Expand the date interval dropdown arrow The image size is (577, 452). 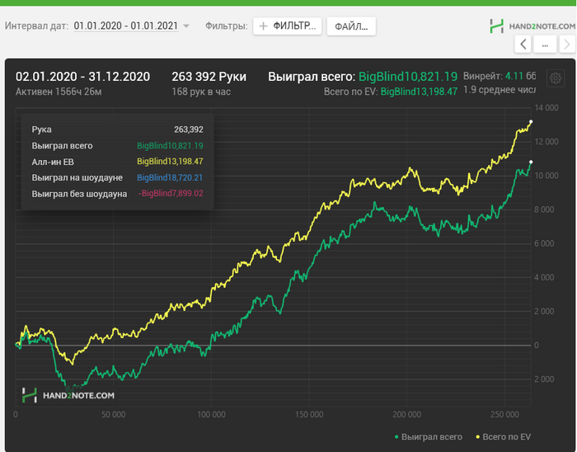[x=186, y=26]
